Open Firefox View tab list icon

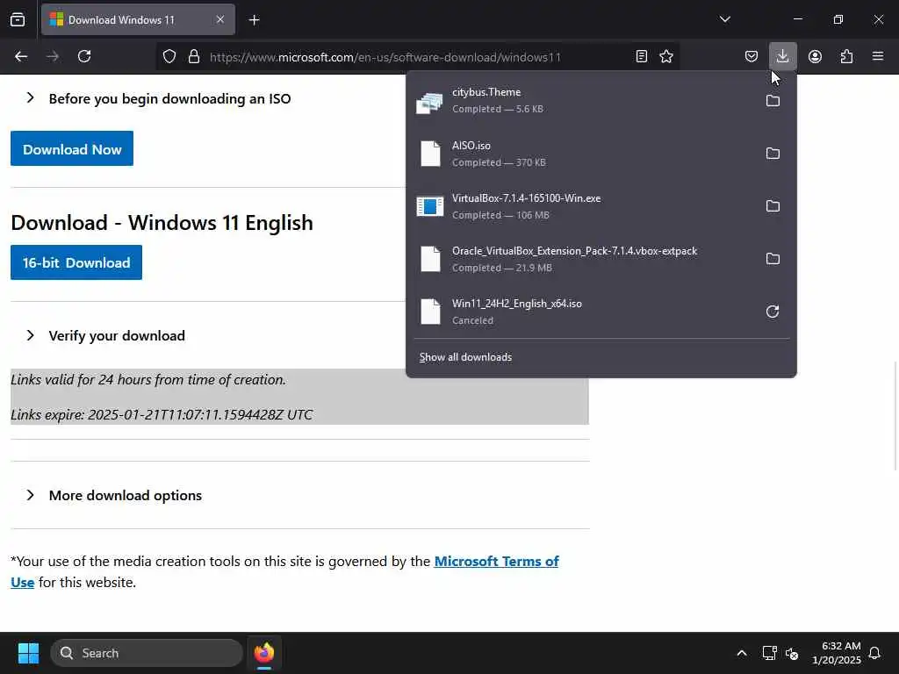point(18,19)
